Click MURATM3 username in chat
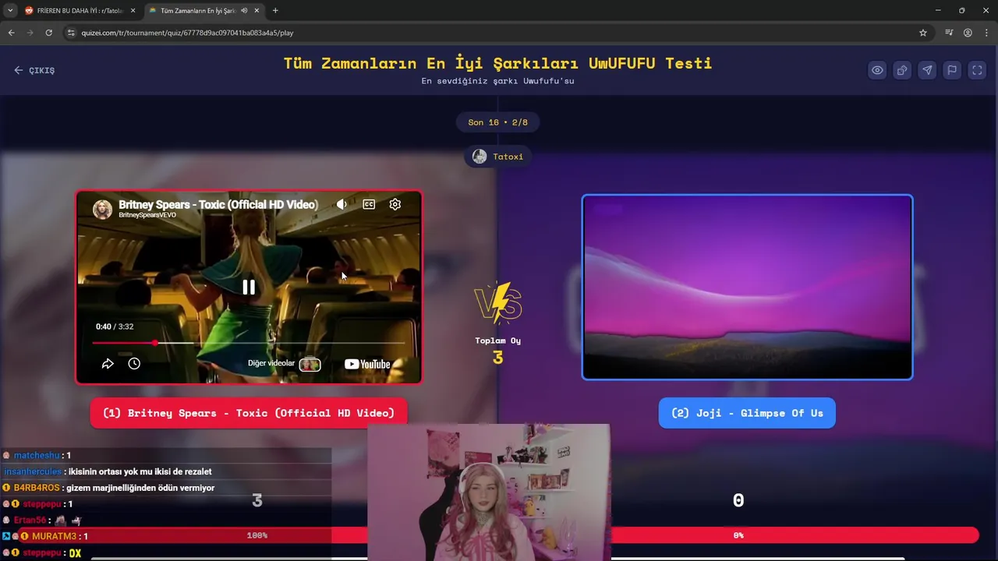The height and width of the screenshot is (561, 998). 54,536
